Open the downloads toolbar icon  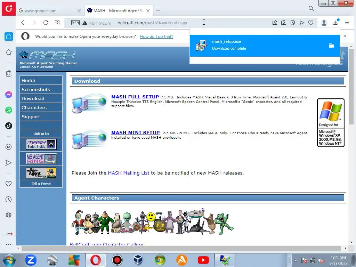click(335, 22)
